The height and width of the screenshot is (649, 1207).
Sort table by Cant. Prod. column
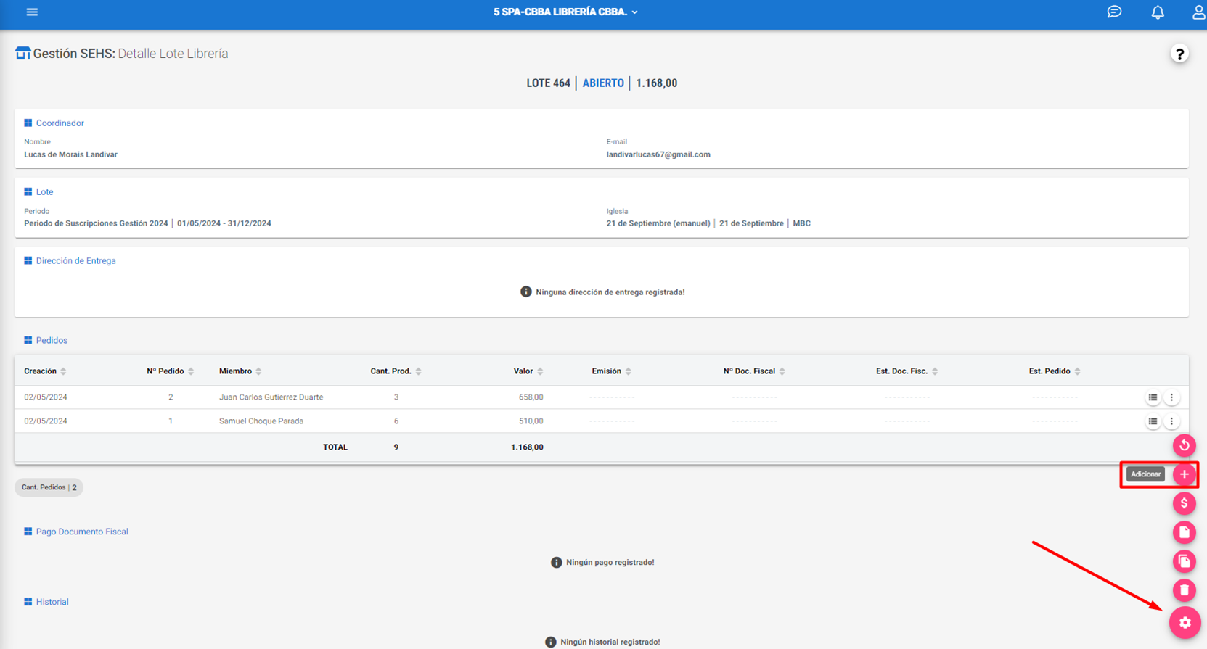[396, 371]
